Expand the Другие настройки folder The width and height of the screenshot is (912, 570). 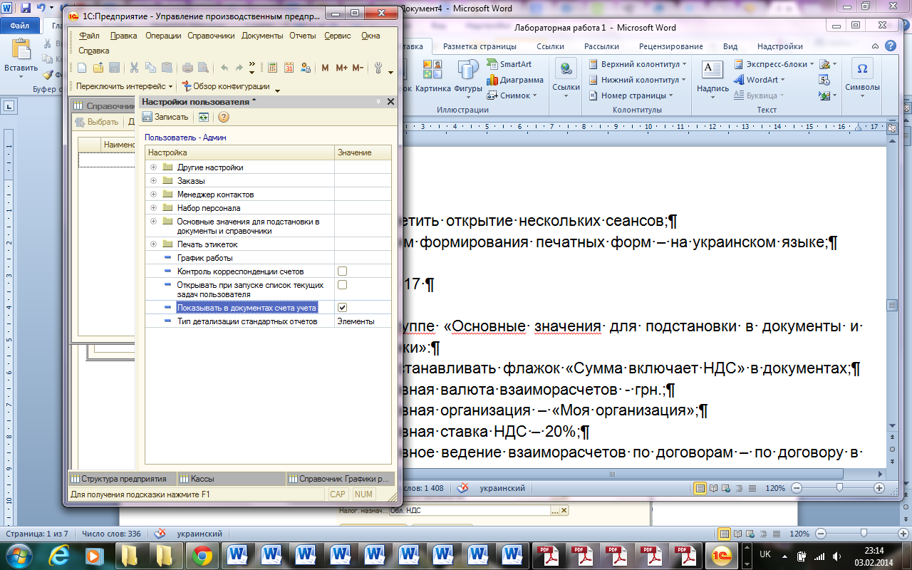153,167
